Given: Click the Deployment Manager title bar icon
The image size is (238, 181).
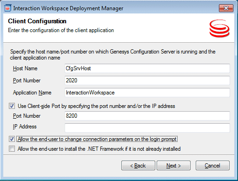Looking at the screenshot, I should tap(8, 8).
